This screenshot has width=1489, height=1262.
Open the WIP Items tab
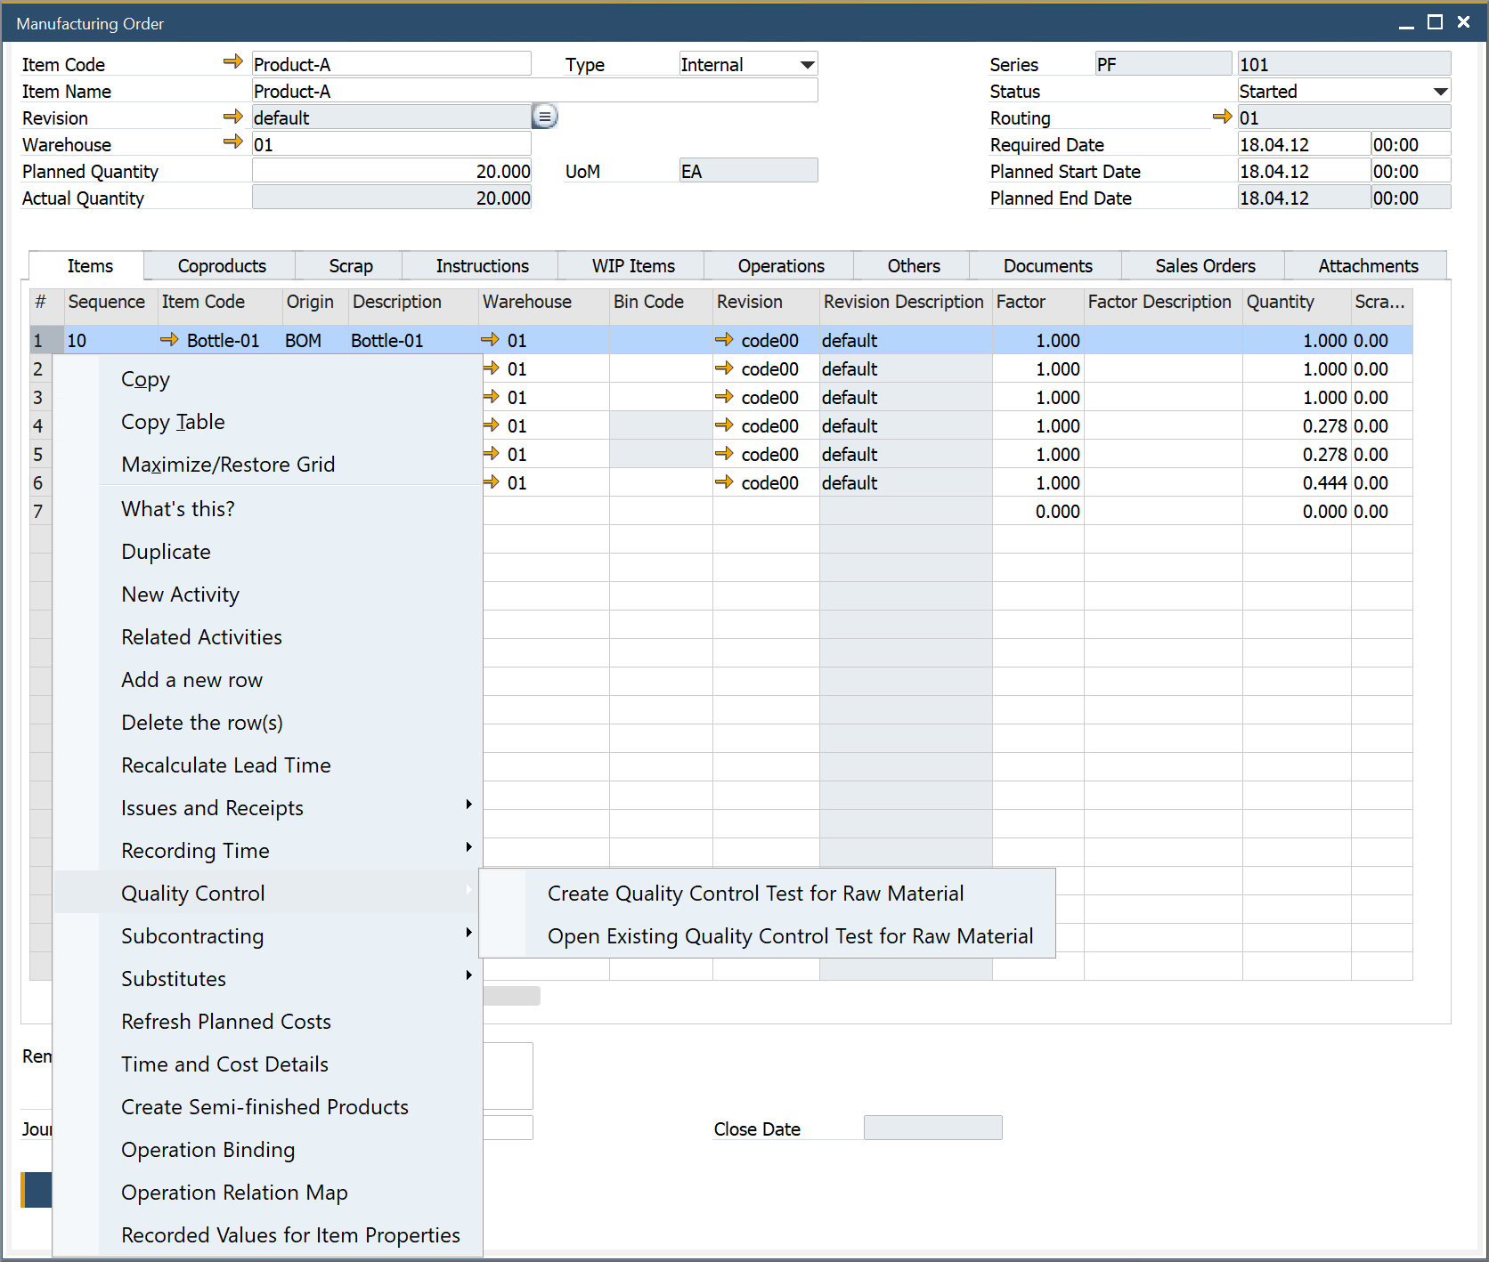(633, 266)
